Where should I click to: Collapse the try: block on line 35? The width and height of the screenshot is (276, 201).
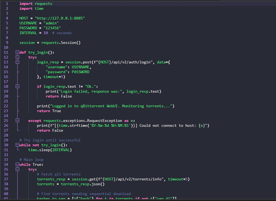coord(17,169)
